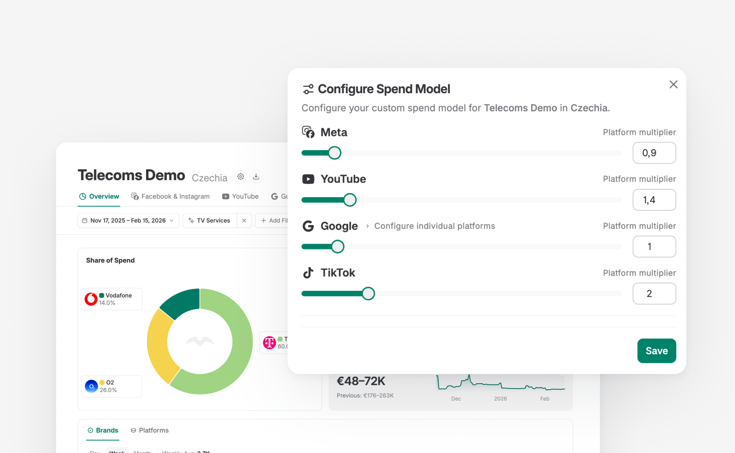Select the O2 legend card

click(x=112, y=386)
